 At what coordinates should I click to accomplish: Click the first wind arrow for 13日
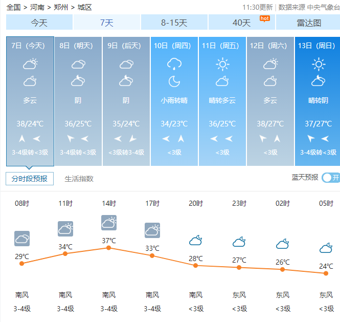pyautogui.click(x=311, y=138)
